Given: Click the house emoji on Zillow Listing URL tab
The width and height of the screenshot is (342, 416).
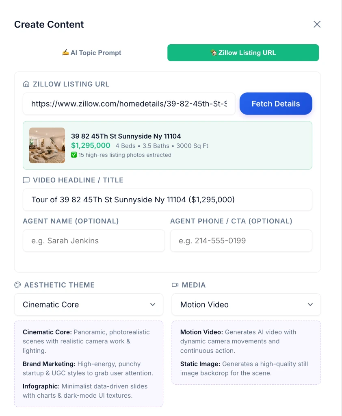Looking at the screenshot, I should pos(214,52).
